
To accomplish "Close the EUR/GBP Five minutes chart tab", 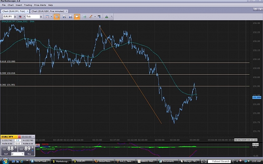I will click(66, 11).
